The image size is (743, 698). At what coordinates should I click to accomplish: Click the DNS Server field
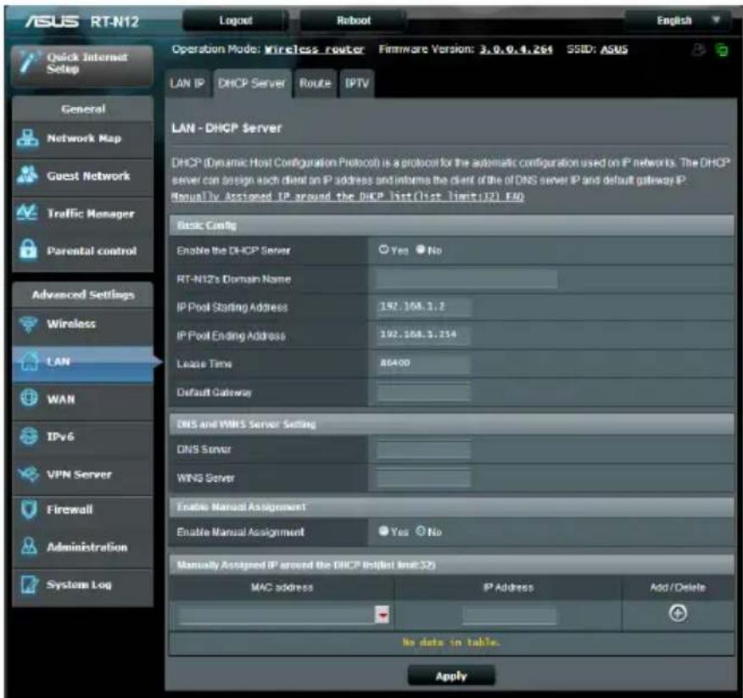423,450
